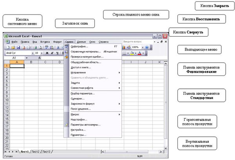Click the horizontal scrollbar left arrow
Image resolution: width=235 pixels, height=160 pixels.
click(103, 152)
